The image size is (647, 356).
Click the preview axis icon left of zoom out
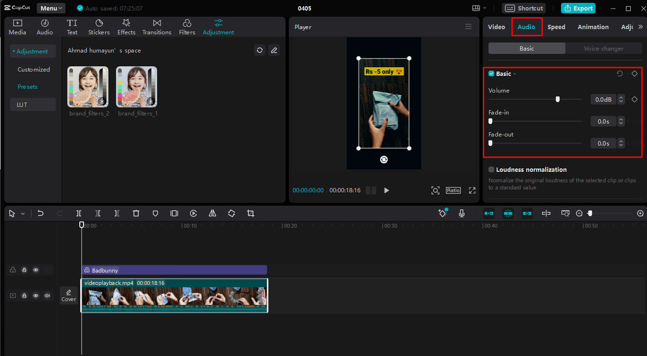(x=566, y=213)
